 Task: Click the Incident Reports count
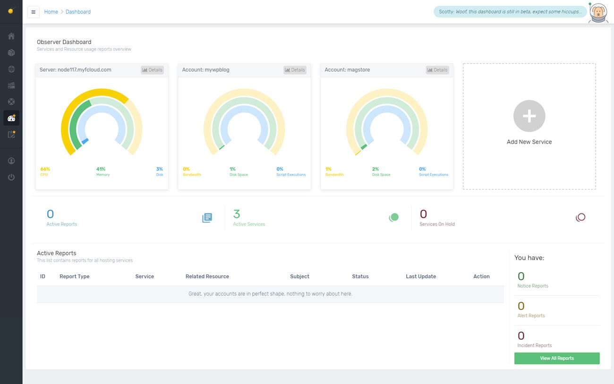pyautogui.click(x=521, y=336)
